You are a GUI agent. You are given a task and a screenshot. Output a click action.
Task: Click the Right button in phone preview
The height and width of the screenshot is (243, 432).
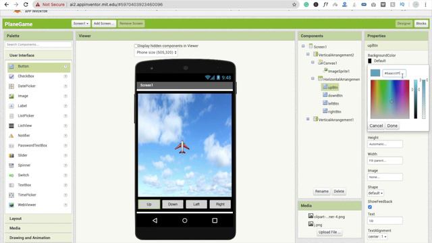point(220,204)
